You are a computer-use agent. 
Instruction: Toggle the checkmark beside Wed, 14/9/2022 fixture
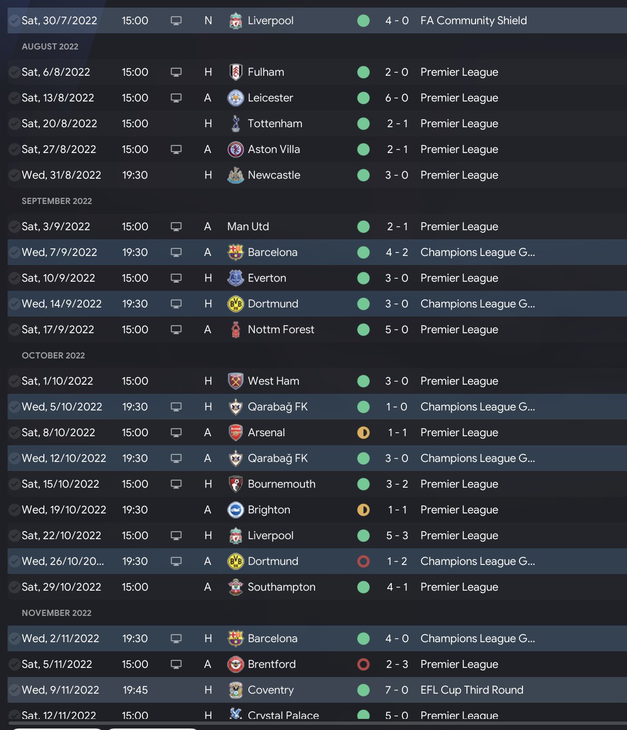(14, 304)
